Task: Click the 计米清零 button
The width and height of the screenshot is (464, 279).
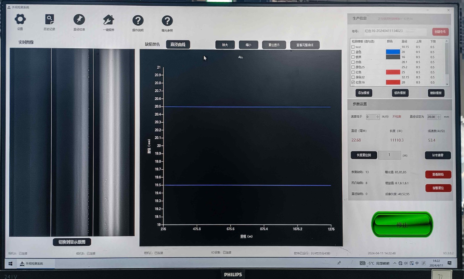Action: 438,155
